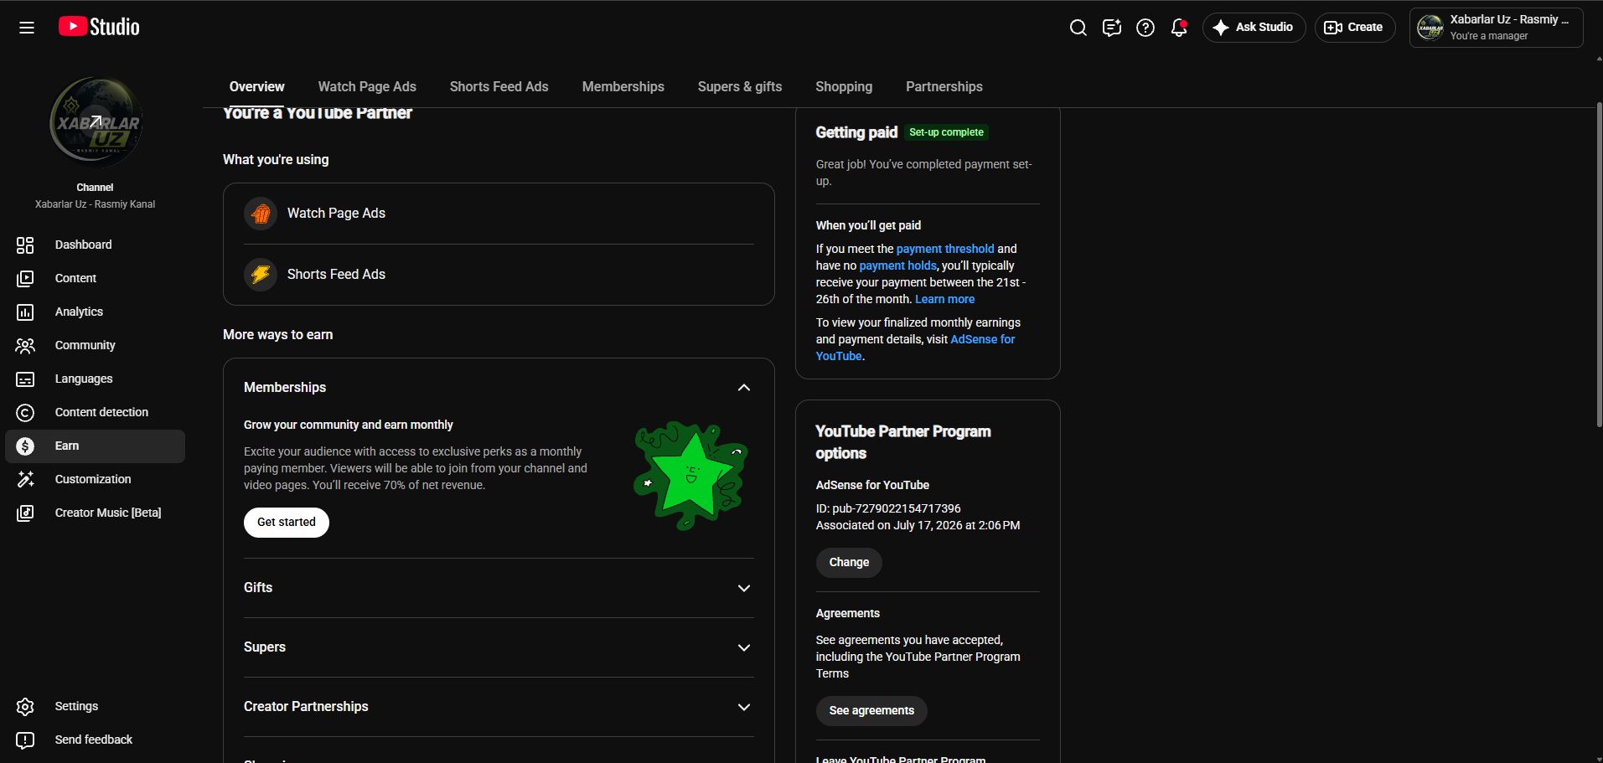Image resolution: width=1603 pixels, height=763 pixels.
Task: Collapse the Memberships section
Action: 744,388
